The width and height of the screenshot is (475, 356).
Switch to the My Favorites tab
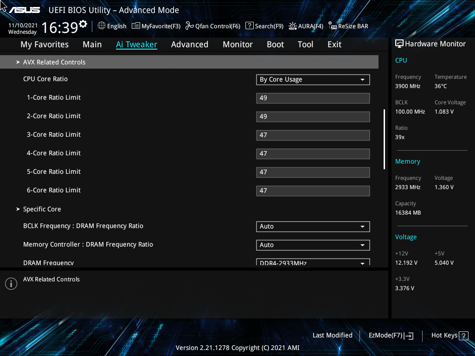coord(45,44)
